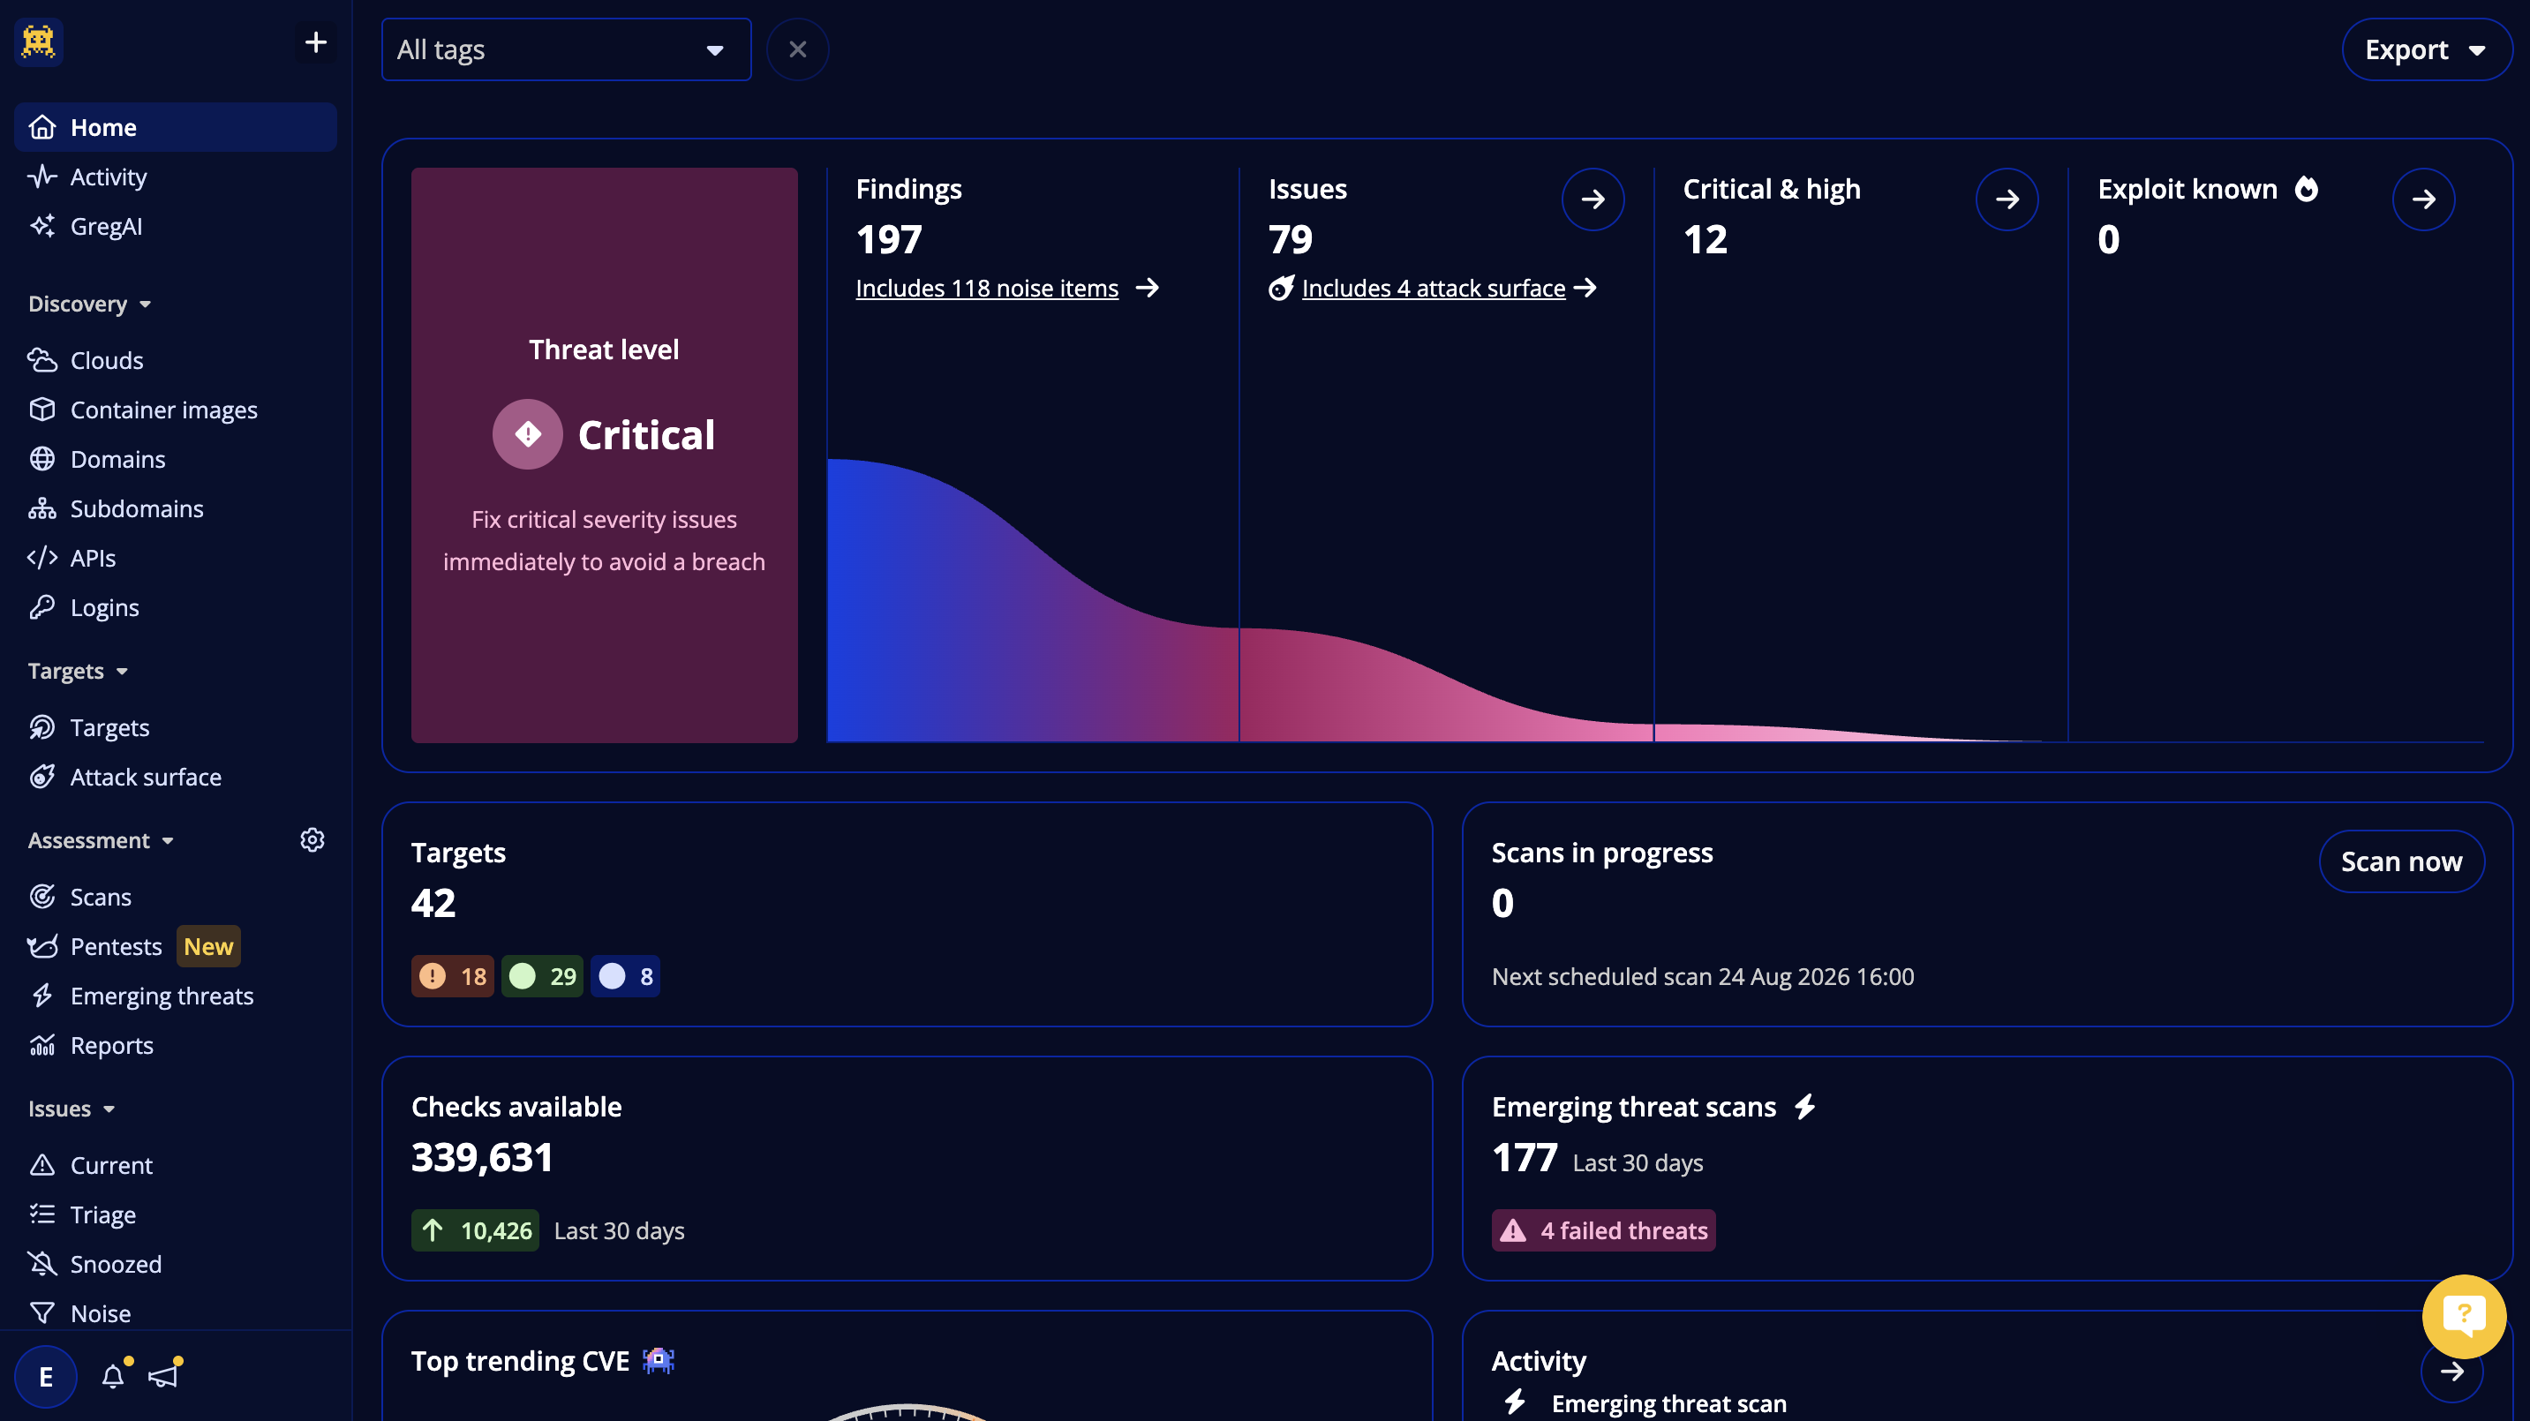The image size is (2530, 1421).
Task: Open Exploit known arrow button
Action: [x=2424, y=199]
